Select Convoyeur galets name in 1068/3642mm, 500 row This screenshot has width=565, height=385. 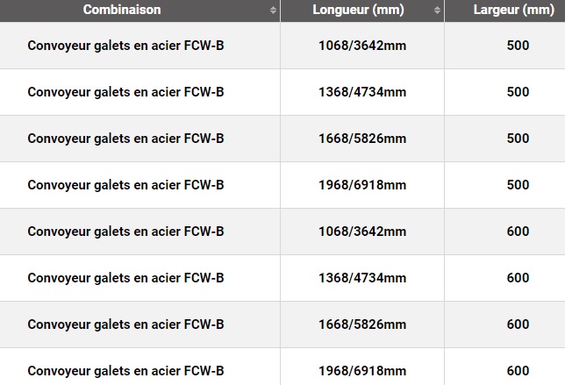pyautogui.click(x=125, y=45)
